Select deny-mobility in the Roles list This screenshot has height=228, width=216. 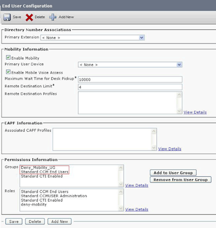point(33,205)
